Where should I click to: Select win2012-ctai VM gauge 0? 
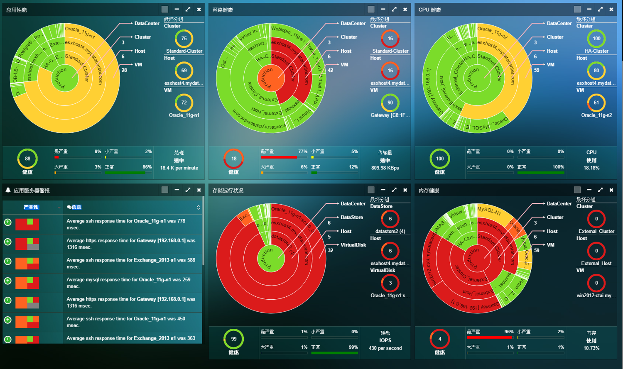coord(596,283)
